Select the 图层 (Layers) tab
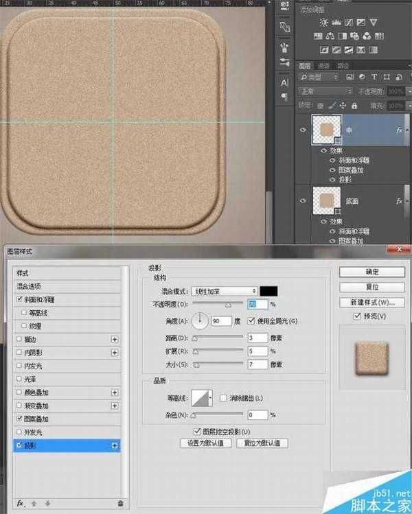 tap(305, 66)
